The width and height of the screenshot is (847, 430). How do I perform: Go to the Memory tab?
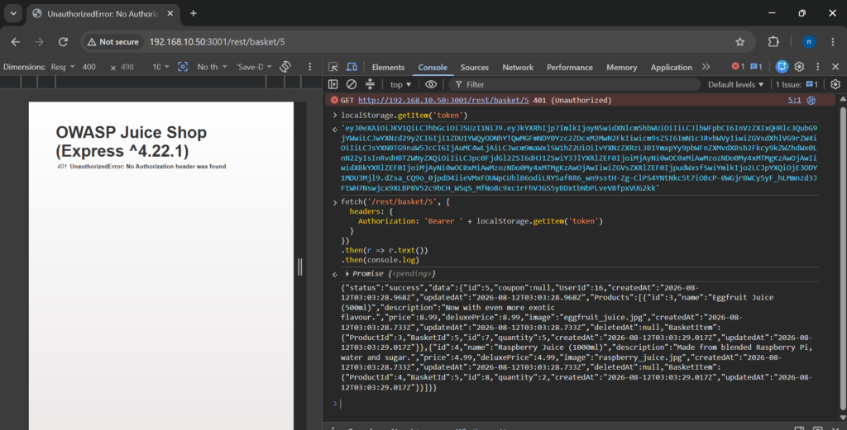pyautogui.click(x=621, y=68)
